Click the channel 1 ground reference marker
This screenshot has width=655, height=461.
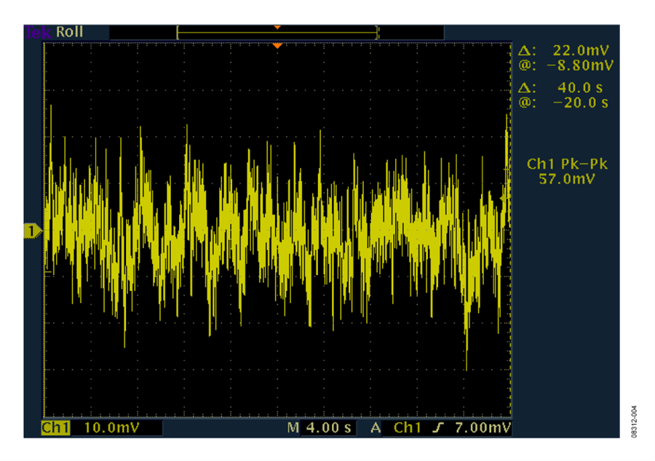pyautogui.click(x=33, y=230)
